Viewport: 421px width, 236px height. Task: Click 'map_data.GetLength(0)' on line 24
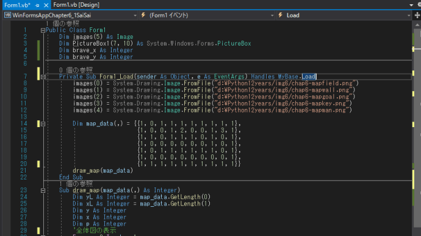point(175,197)
